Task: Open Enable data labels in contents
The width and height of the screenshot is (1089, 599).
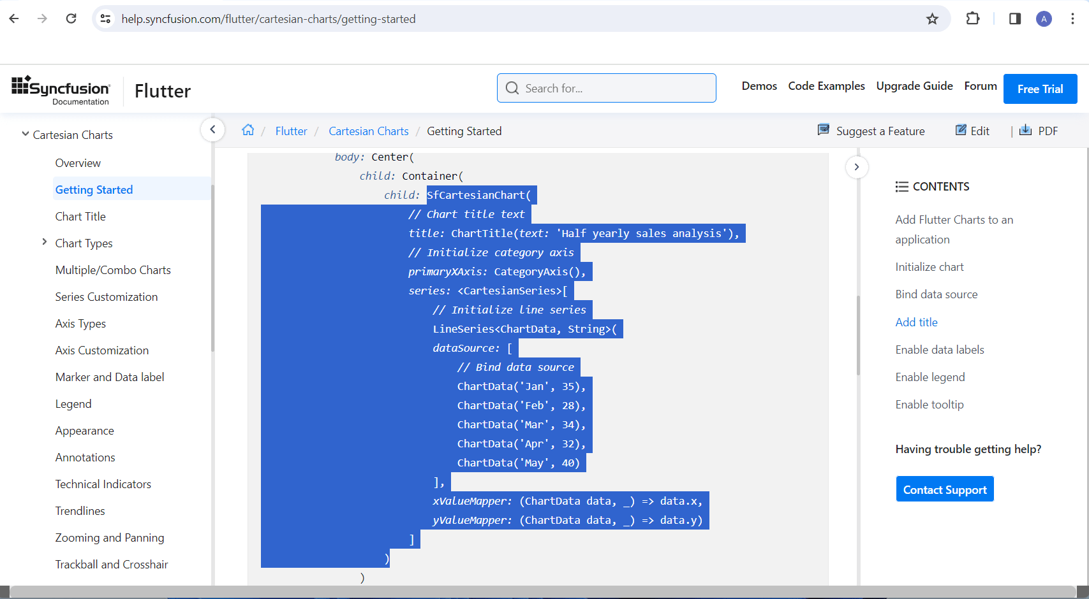Action: tap(939, 350)
